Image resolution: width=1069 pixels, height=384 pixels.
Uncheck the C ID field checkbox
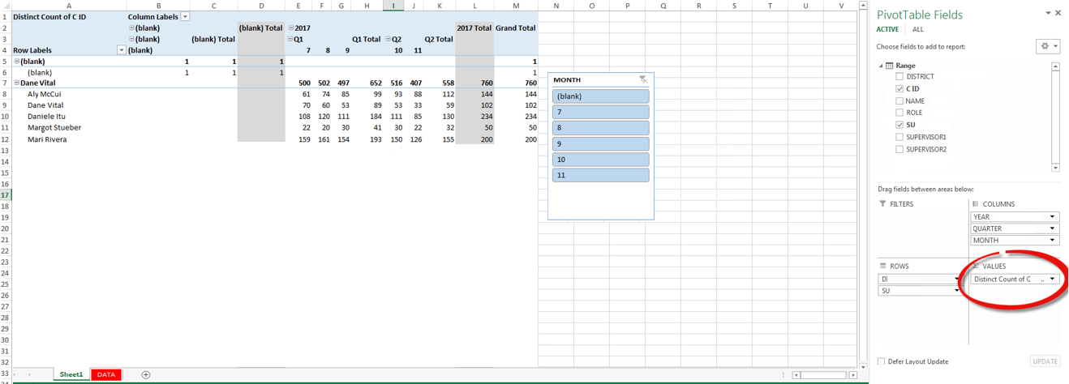[x=899, y=89]
